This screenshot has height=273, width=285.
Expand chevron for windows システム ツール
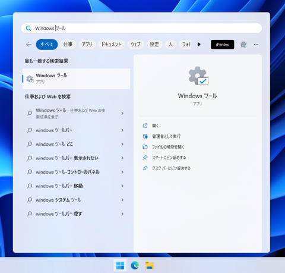pyautogui.click(x=122, y=200)
